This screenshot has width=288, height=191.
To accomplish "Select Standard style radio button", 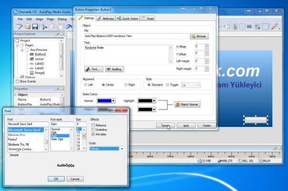I will click(x=149, y=85).
